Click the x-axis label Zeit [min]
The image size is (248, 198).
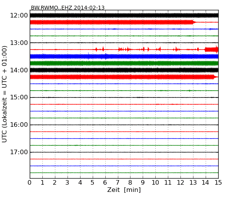tap(124, 190)
